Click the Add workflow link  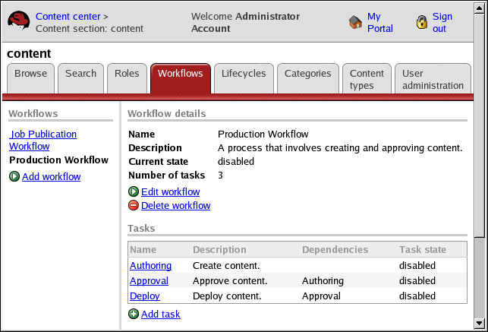[x=52, y=176]
